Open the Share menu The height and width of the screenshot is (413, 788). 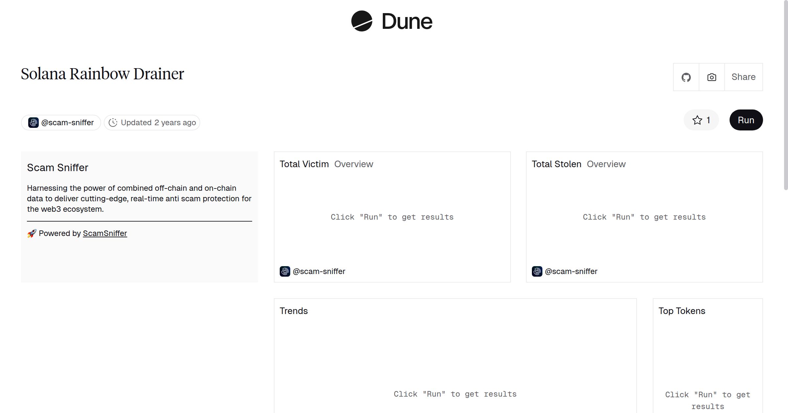(x=743, y=77)
